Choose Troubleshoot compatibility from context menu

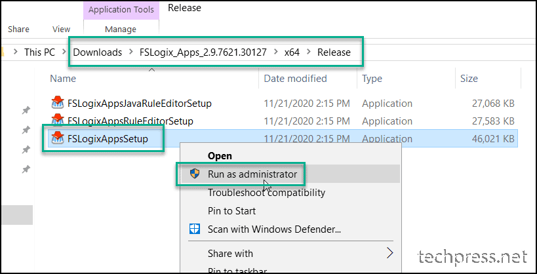pyautogui.click(x=266, y=193)
